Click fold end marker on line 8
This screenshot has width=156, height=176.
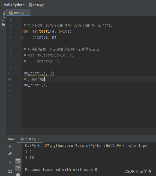point(22,61)
